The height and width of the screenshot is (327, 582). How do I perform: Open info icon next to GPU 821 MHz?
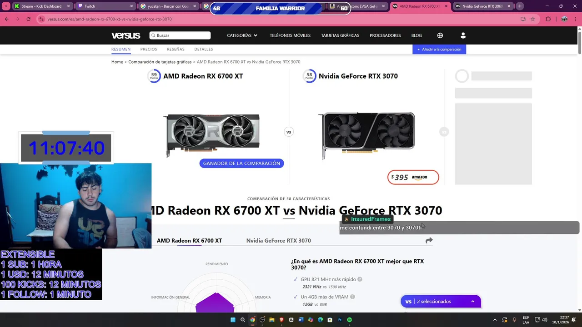pos(360,279)
